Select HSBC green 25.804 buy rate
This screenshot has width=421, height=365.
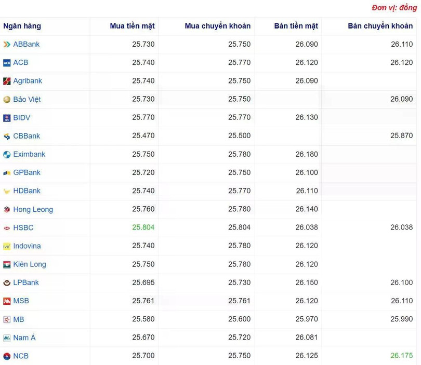[x=143, y=227]
